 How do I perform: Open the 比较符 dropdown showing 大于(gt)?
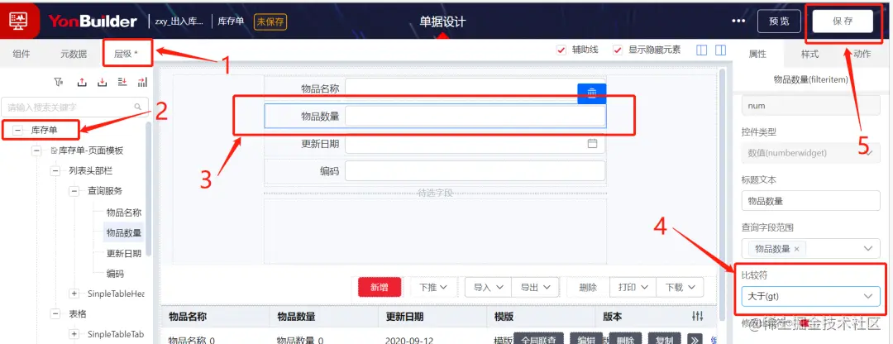(x=810, y=296)
